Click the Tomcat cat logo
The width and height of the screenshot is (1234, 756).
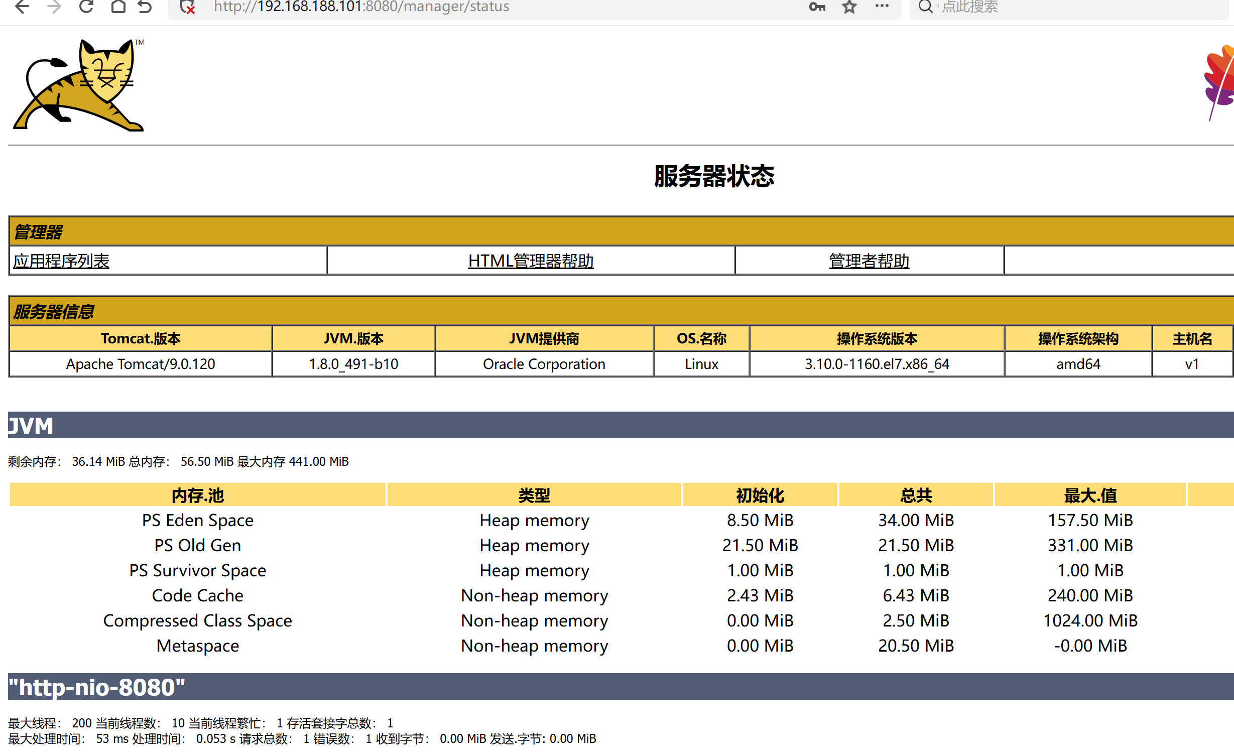(79, 85)
